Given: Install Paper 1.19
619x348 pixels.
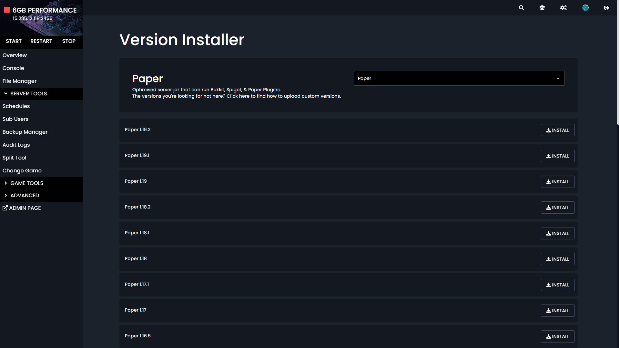Looking at the screenshot, I should click(x=557, y=182).
